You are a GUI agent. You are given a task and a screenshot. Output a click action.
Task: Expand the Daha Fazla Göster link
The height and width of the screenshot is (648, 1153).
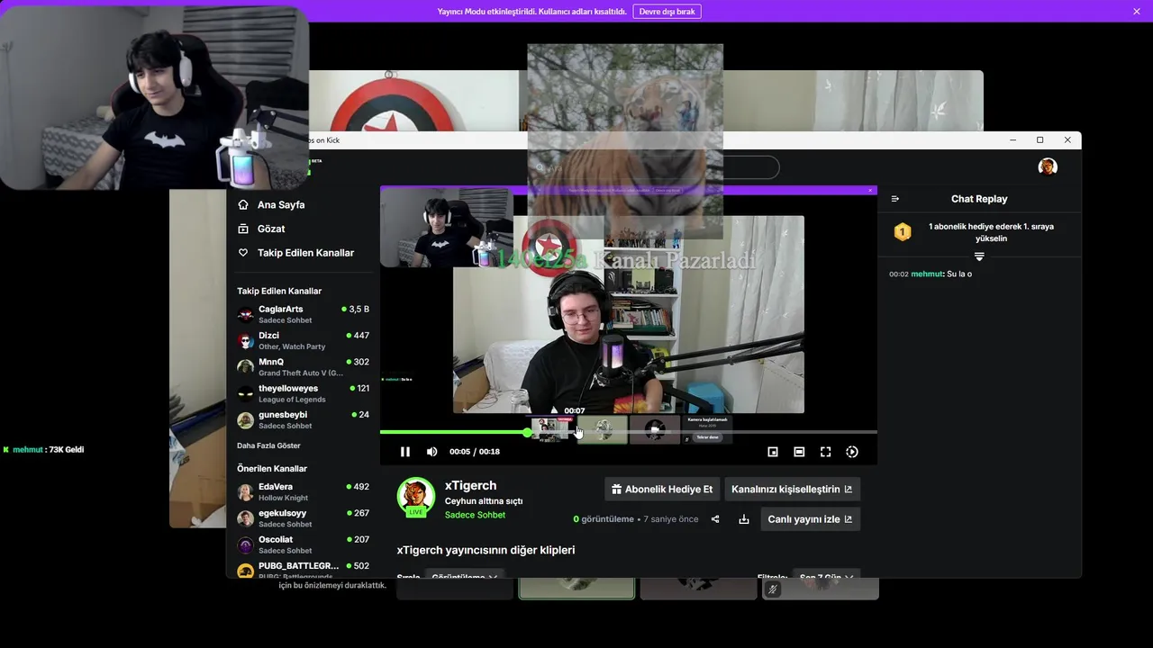[x=268, y=445]
